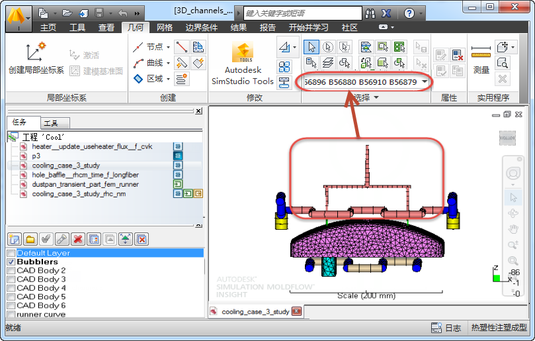This screenshot has height=341, width=535.
Task: Click the flashlight display layer icon
Action: coord(62,239)
